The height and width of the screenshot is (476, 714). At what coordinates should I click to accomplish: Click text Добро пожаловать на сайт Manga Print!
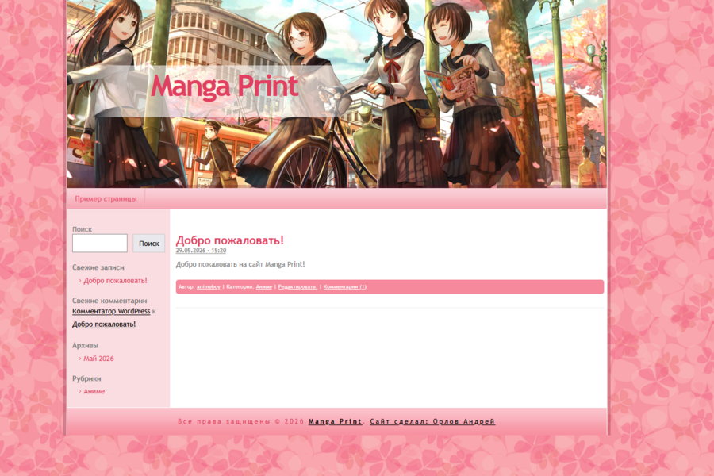click(240, 264)
